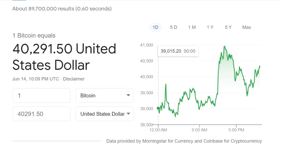The image size is (281, 150).
Task: Open the United States Dollar dropdown
Action: tap(105, 114)
